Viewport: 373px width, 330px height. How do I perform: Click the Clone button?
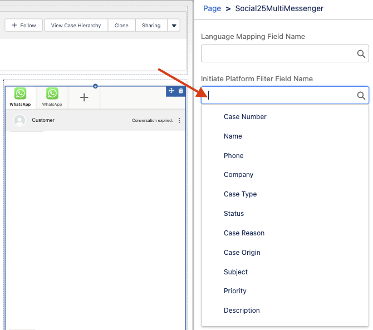[x=121, y=26]
